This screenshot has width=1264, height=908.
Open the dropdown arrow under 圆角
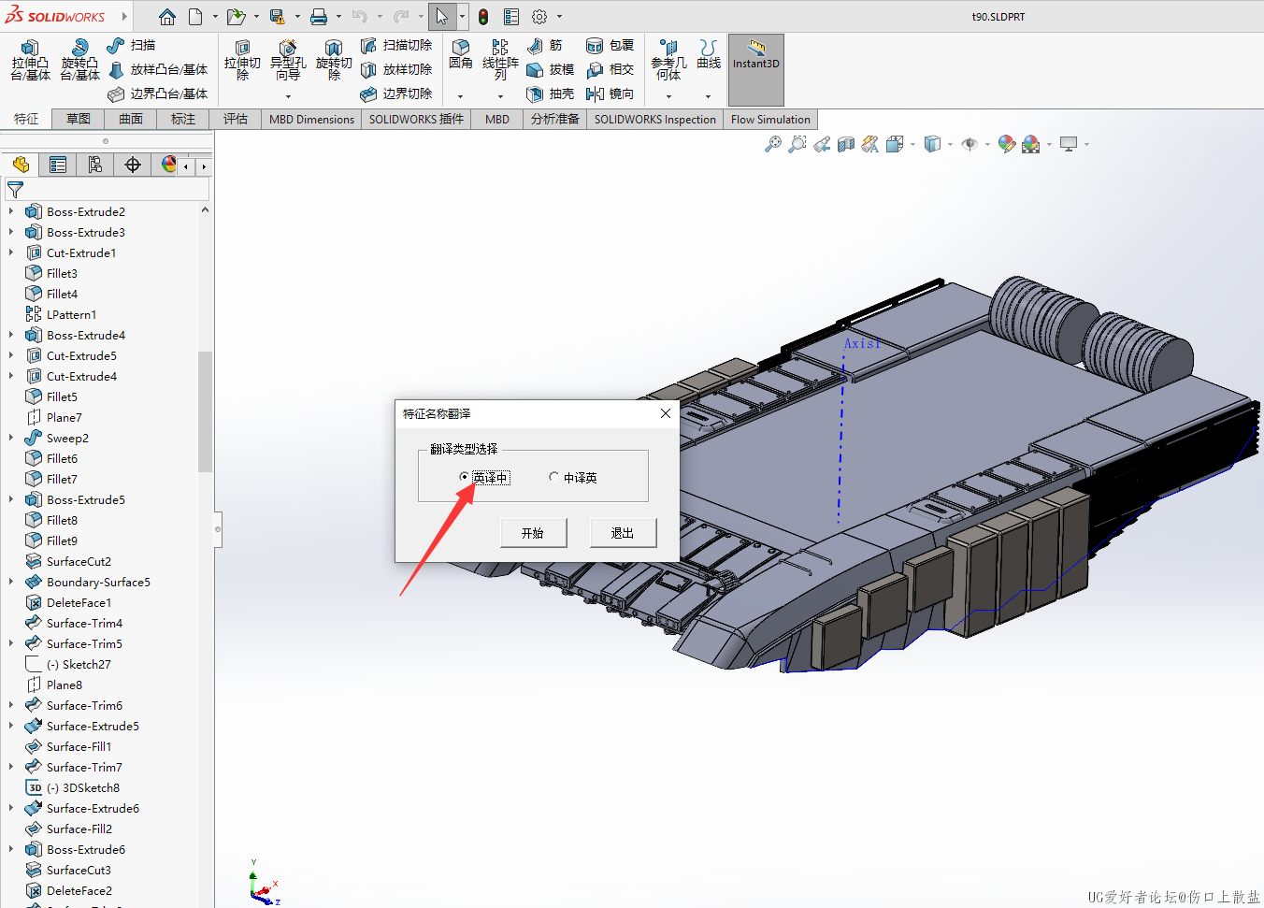click(460, 96)
